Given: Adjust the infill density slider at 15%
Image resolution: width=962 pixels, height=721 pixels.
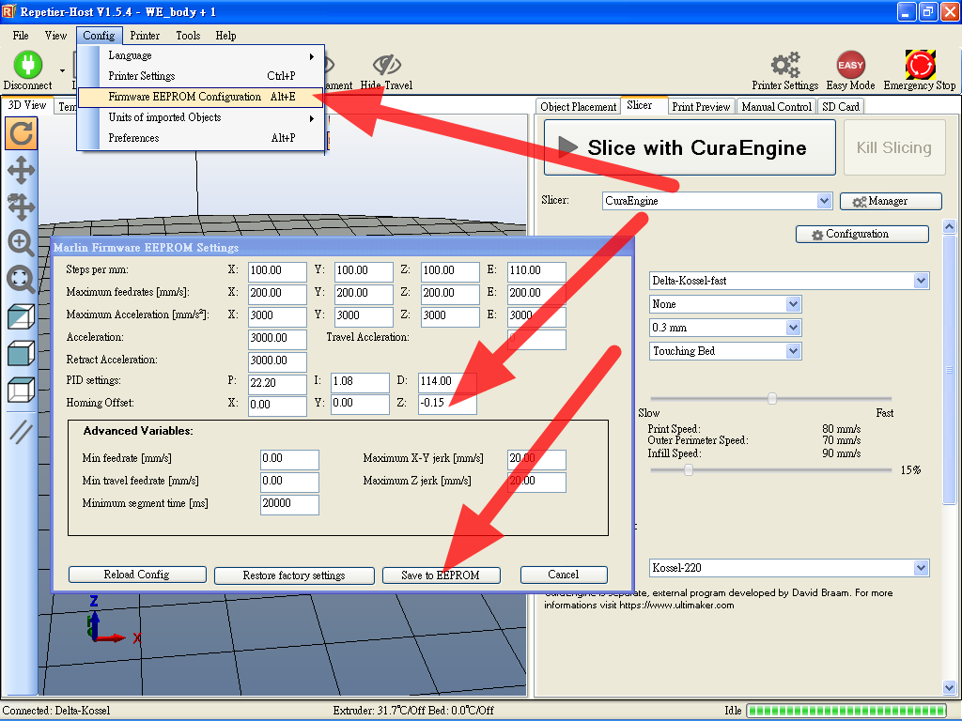Looking at the screenshot, I should point(689,470).
